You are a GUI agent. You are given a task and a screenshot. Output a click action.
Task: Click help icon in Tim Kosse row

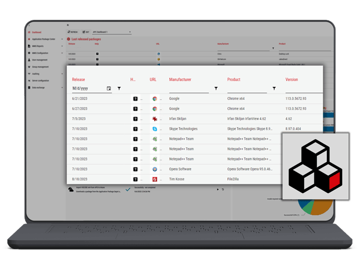[x=135, y=180]
